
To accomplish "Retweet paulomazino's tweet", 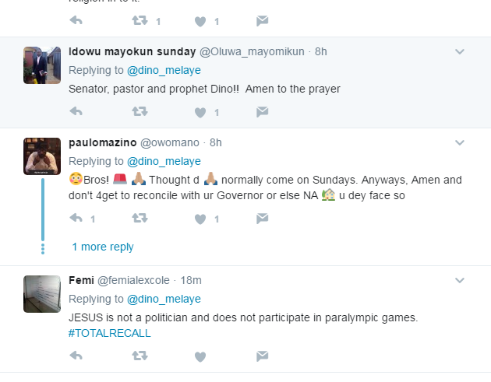I will [x=140, y=219].
